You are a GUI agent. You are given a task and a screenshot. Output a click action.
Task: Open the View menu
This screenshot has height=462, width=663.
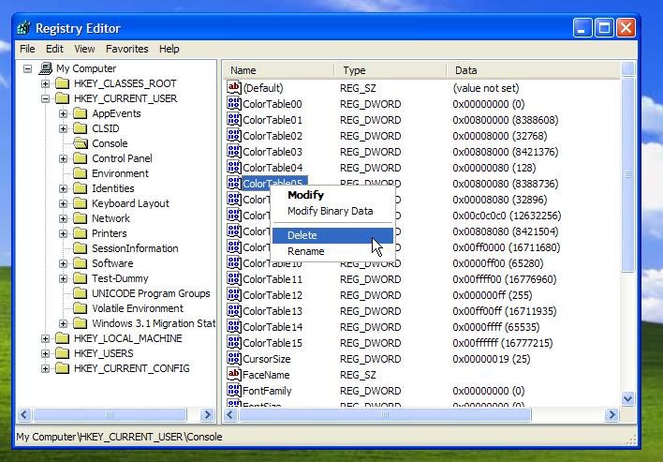click(x=84, y=49)
